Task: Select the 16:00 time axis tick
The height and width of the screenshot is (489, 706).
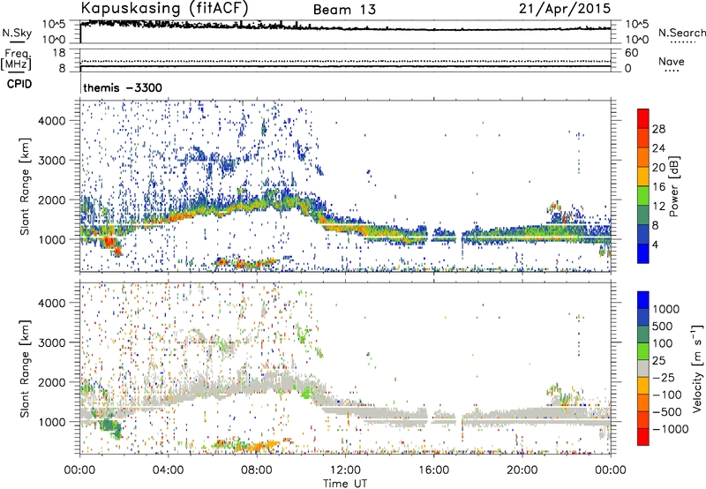Action: tap(433, 470)
